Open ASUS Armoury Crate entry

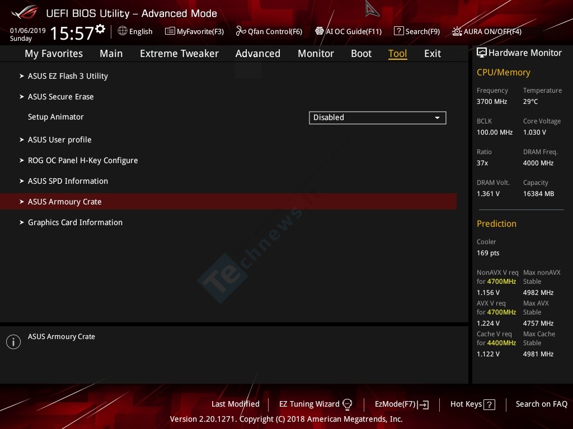coord(228,201)
